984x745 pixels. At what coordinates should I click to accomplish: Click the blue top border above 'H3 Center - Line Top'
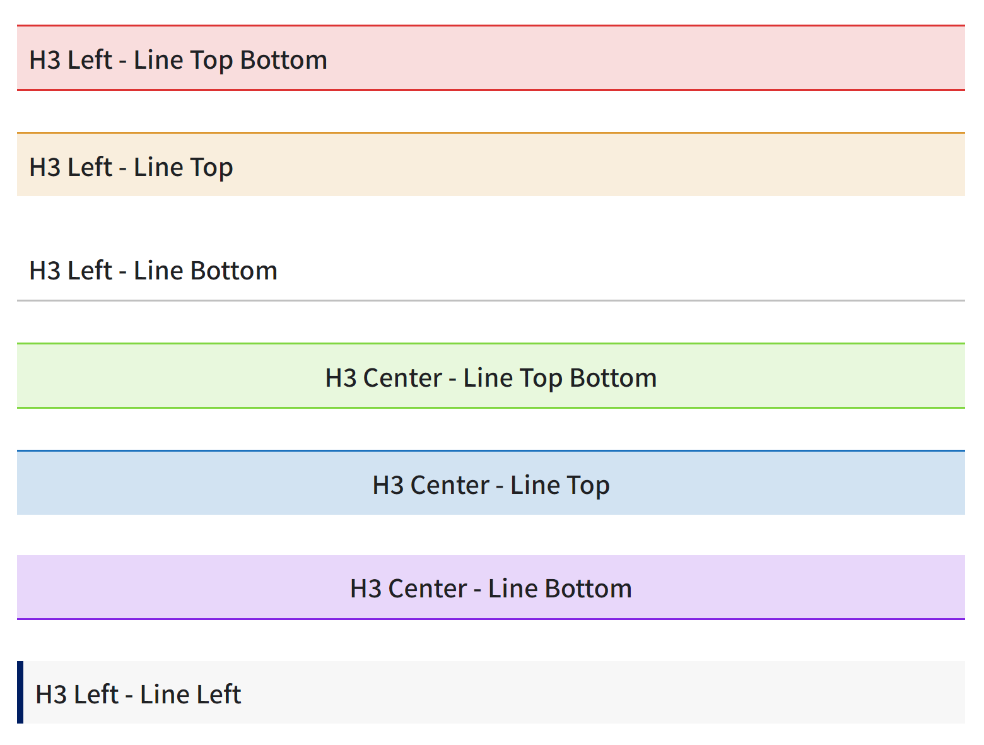point(491,450)
